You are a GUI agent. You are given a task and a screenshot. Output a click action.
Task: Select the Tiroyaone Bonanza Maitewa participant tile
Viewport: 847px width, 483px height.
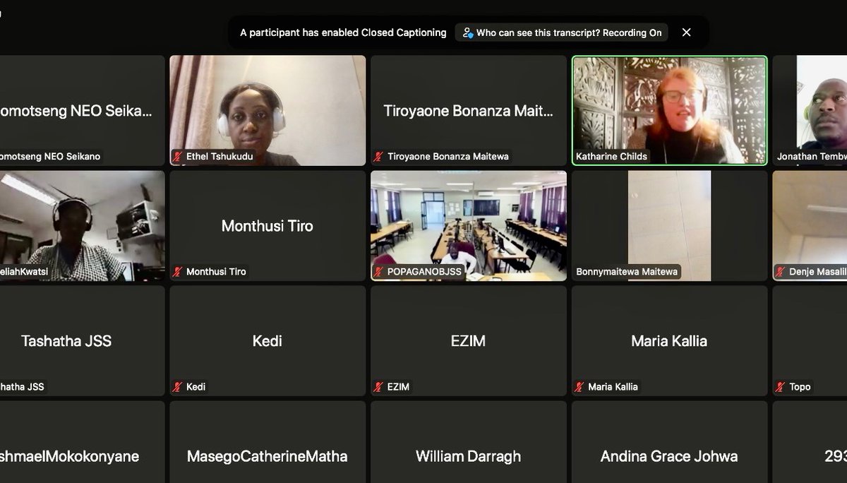[x=469, y=111]
